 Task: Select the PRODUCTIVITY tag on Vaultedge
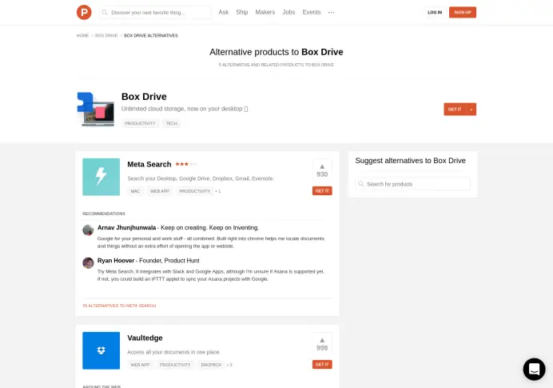[x=175, y=365]
